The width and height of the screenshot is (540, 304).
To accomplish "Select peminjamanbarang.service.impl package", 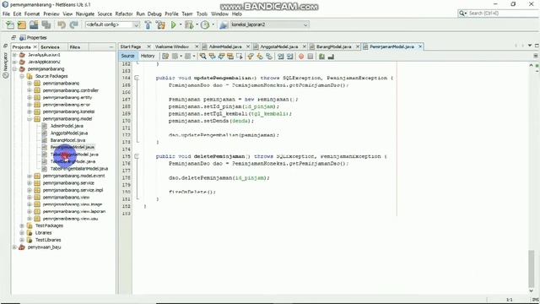I will [x=73, y=190].
